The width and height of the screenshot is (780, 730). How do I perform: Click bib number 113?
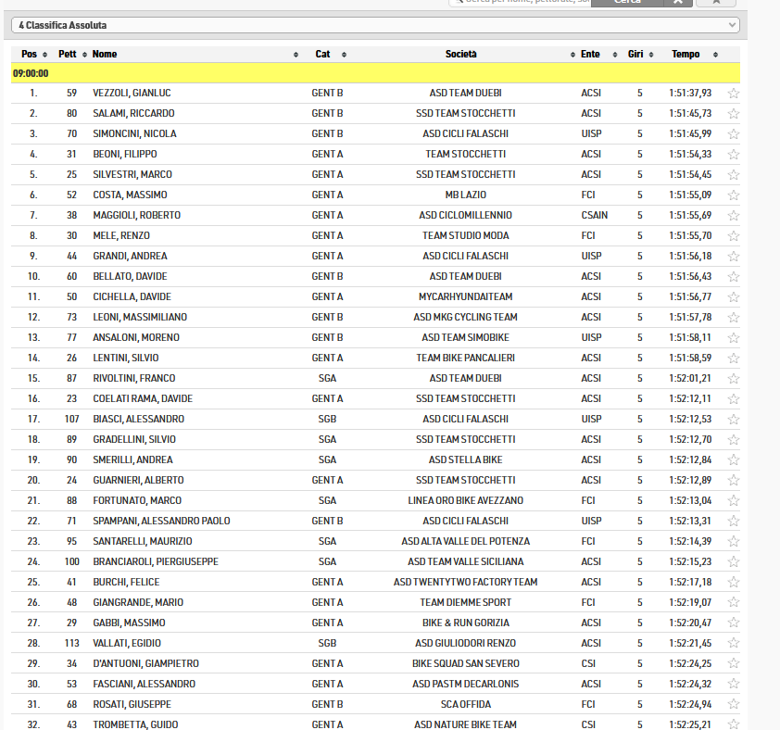(x=71, y=644)
